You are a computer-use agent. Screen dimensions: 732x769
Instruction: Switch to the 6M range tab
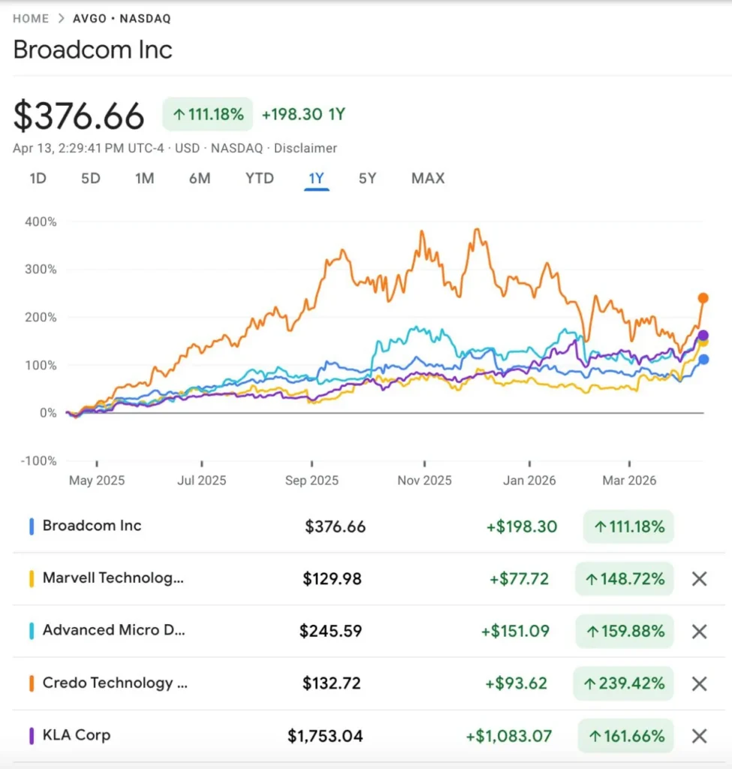click(200, 179)
